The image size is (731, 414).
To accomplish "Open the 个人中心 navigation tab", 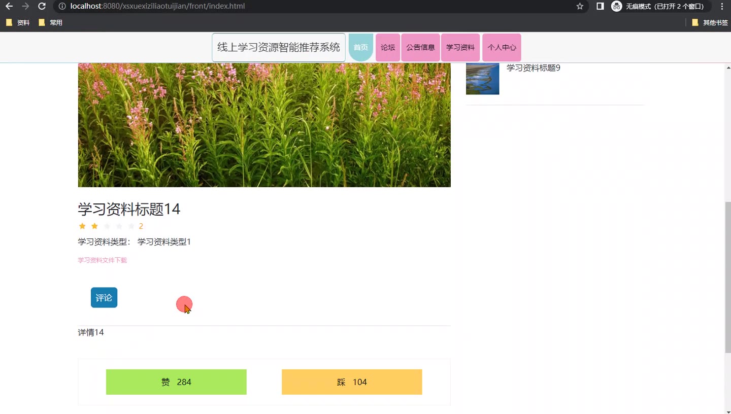I will tap(502, 47).
